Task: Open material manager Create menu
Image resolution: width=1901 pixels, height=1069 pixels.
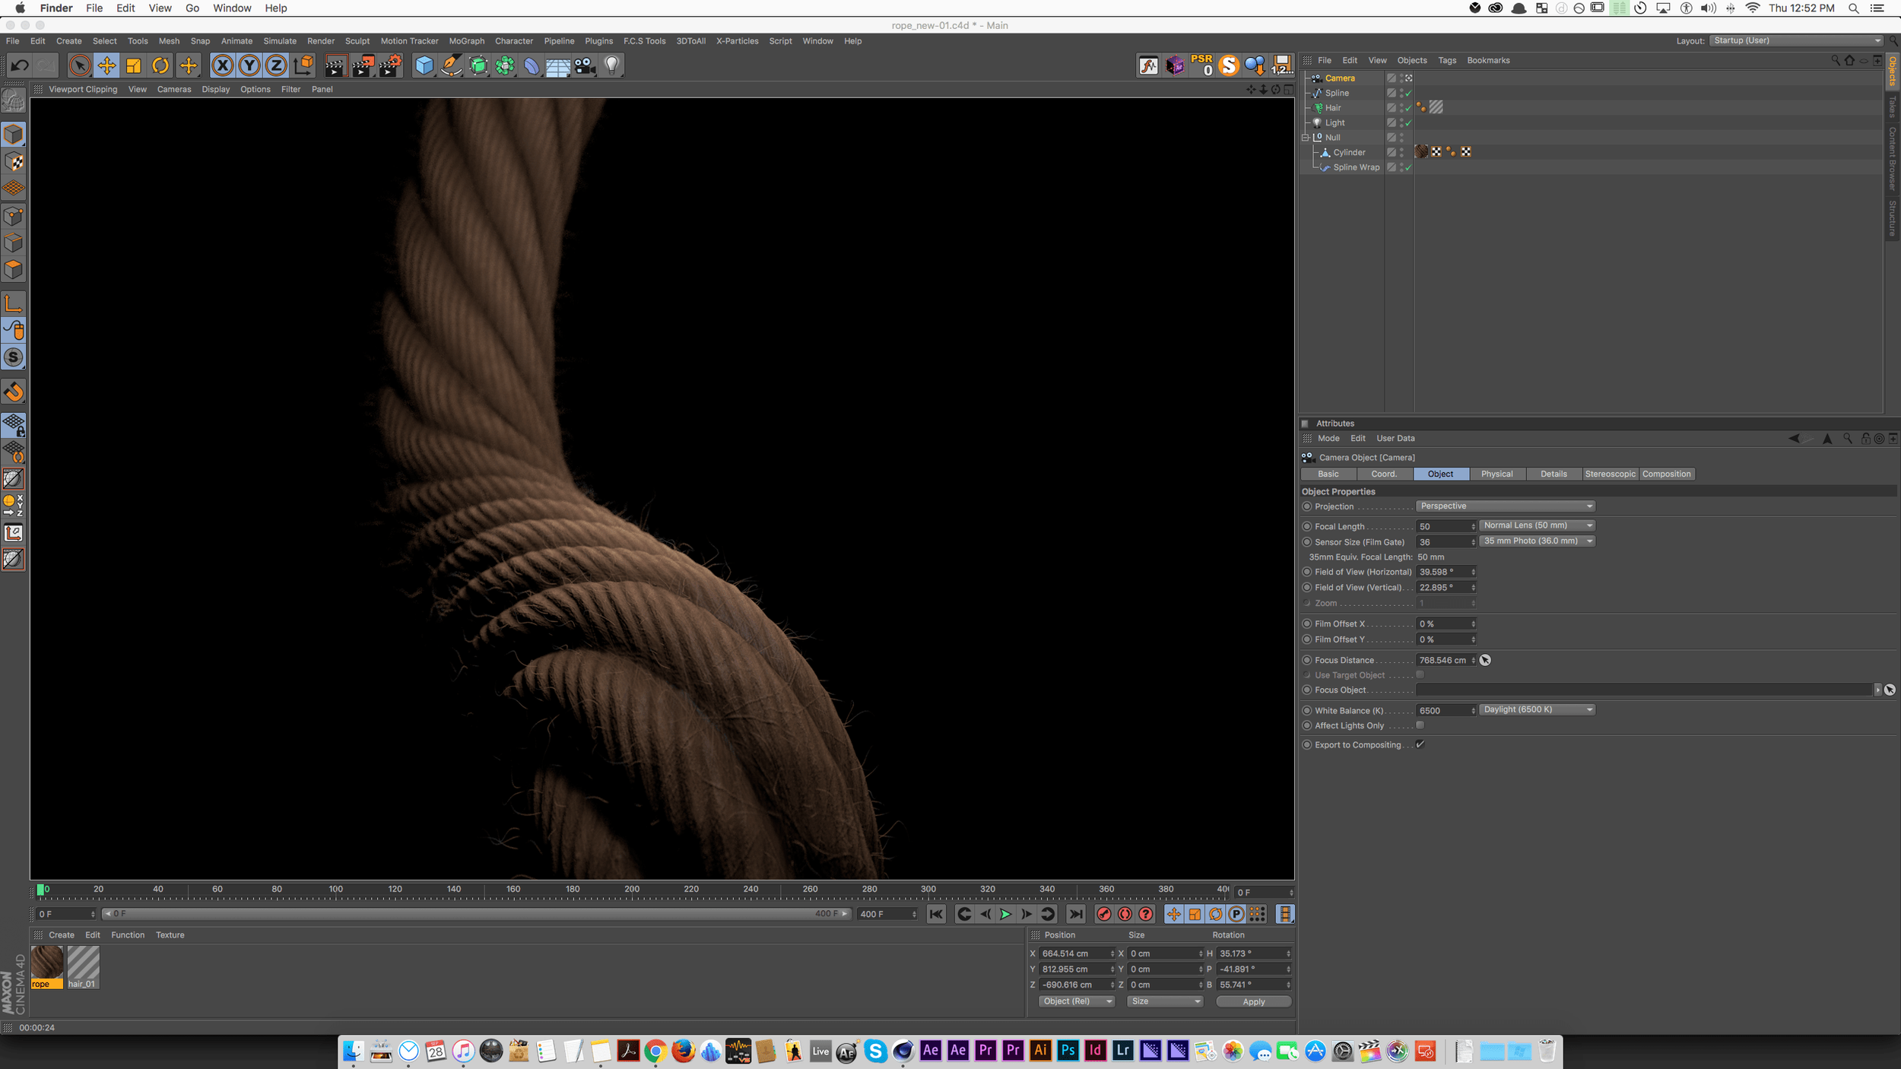Action: [x=62, y=935]
